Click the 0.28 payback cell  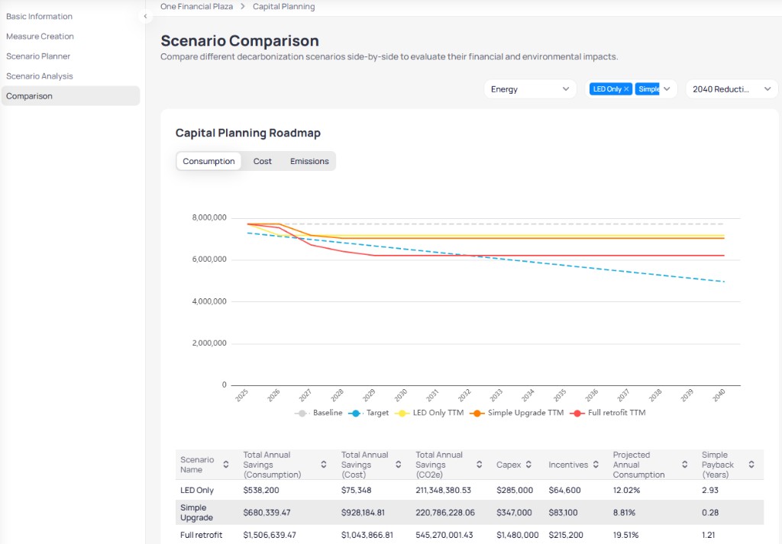710,513
